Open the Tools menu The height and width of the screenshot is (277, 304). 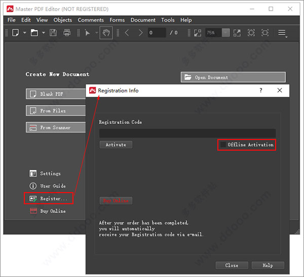[x=168, y=20]
